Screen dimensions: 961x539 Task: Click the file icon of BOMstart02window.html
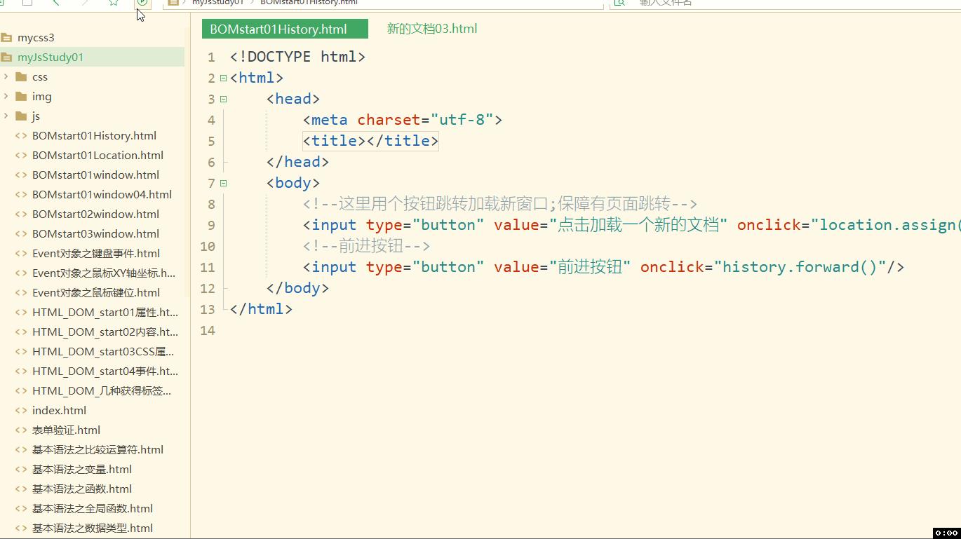21,214
